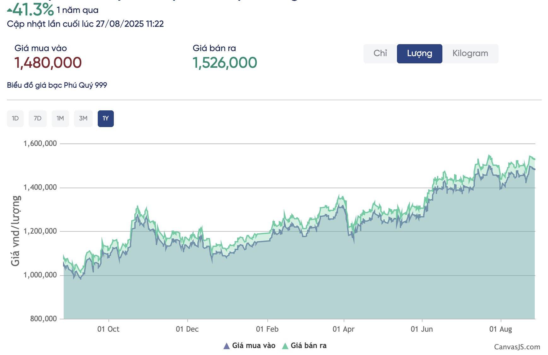Click the 01 Apr axis marker

(343, 329)
